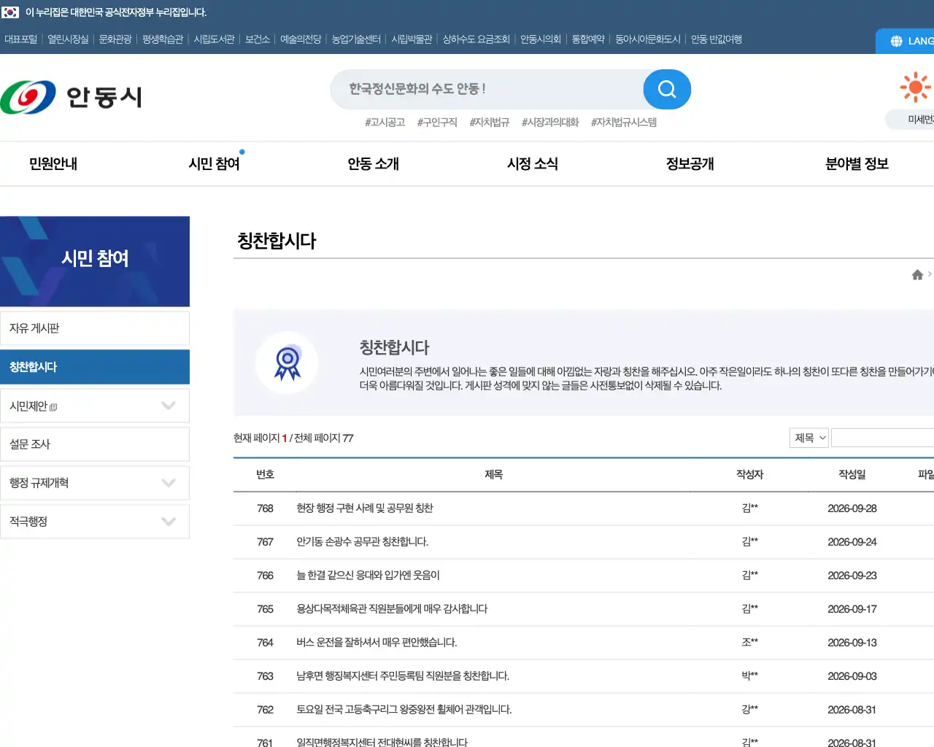Open the 대표포털 top link
The image size is (934, 747).
[x=20, y=39]
